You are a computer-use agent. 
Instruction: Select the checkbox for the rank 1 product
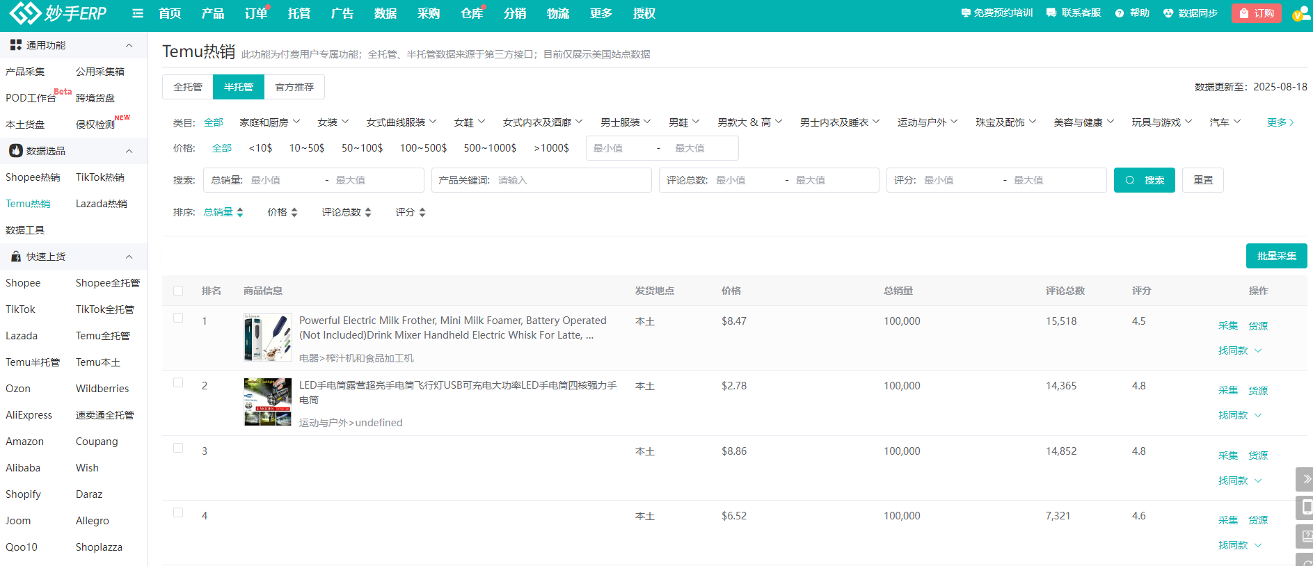tap(178, 318)
